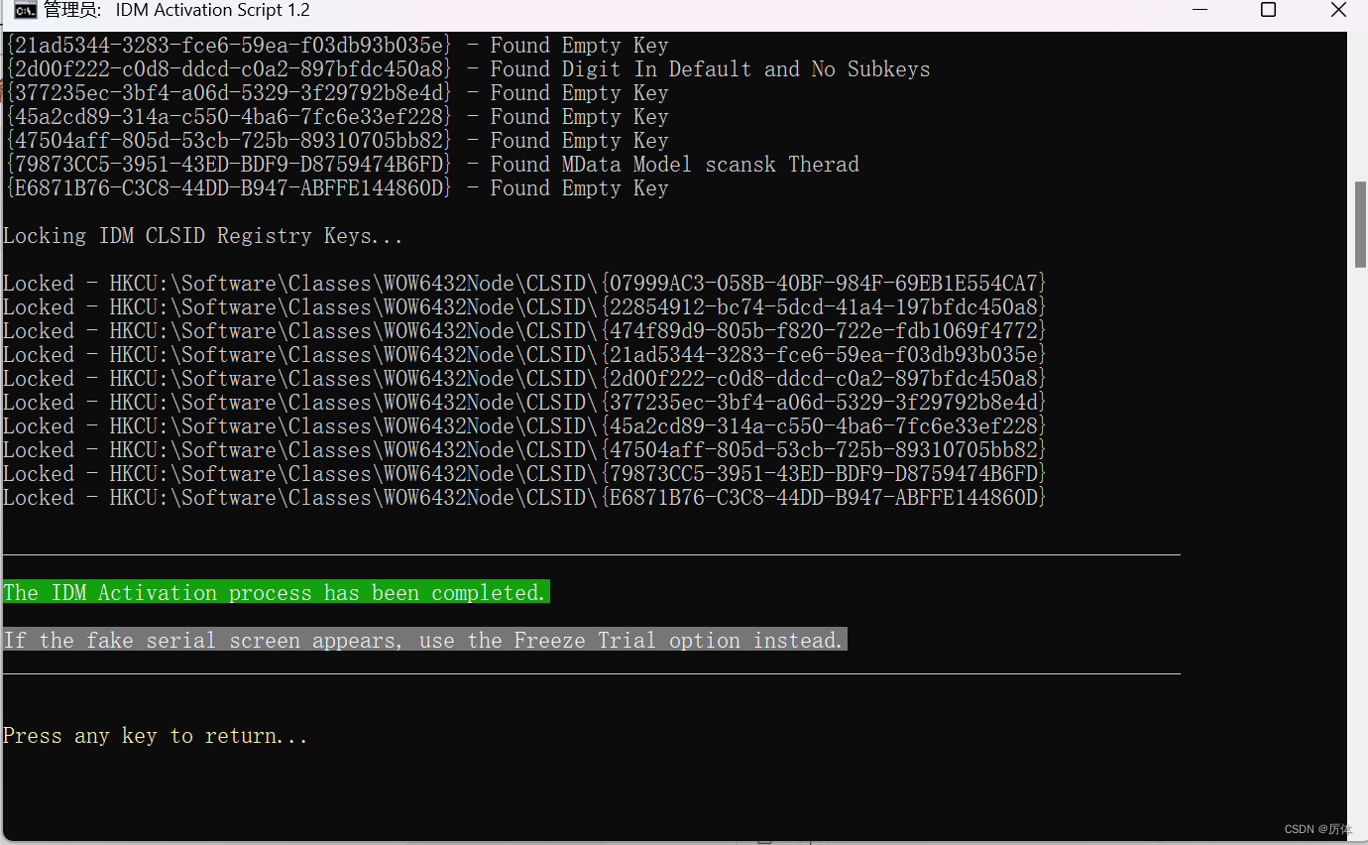Click the 'Found Digit In Default and No Subkeys' row
Screen dimensions: 1368x845
468,69
